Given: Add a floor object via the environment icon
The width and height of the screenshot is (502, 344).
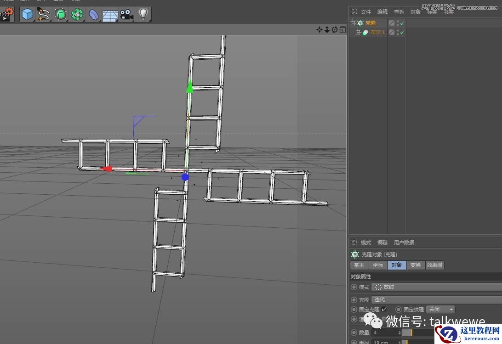Looking at the screenshot, I should pyautogui.click(x=110, y=14).
